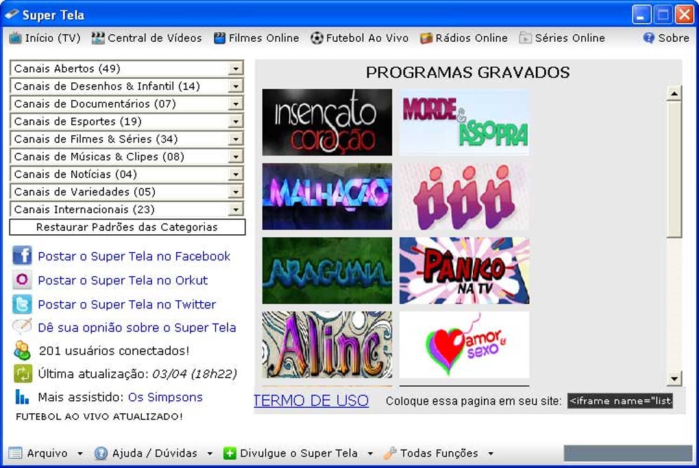Click the Séries Online folder icon
Viewport: 699px width, 468px height.
pyautogui.click(x=525, y=38)
